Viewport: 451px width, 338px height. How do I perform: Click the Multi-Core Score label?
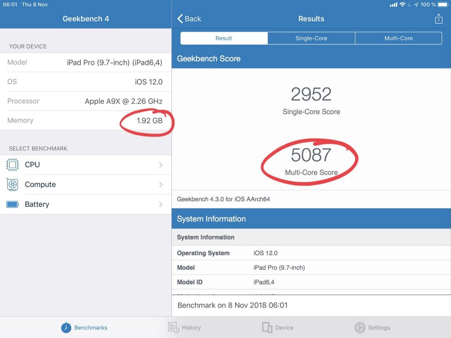click(311, 172)
